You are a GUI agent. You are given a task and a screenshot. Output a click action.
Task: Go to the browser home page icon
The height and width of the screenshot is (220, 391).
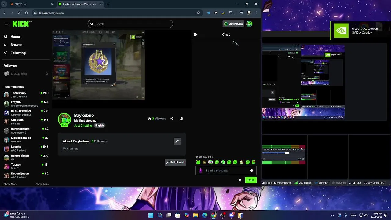(27, 13)
